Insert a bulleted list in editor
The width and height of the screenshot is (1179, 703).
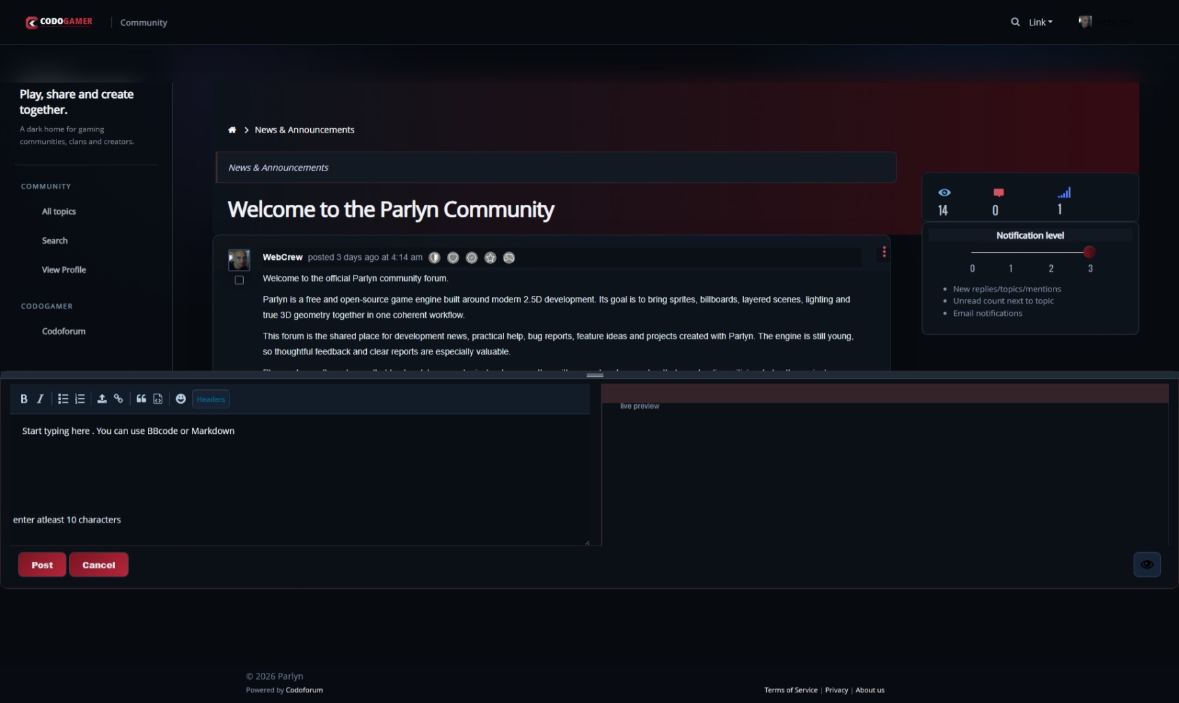[x=63, y=399]
